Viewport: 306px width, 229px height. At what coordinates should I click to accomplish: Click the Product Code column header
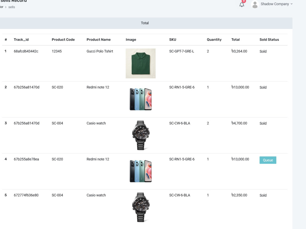63,39
